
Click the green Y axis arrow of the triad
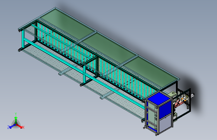point(16,120)
